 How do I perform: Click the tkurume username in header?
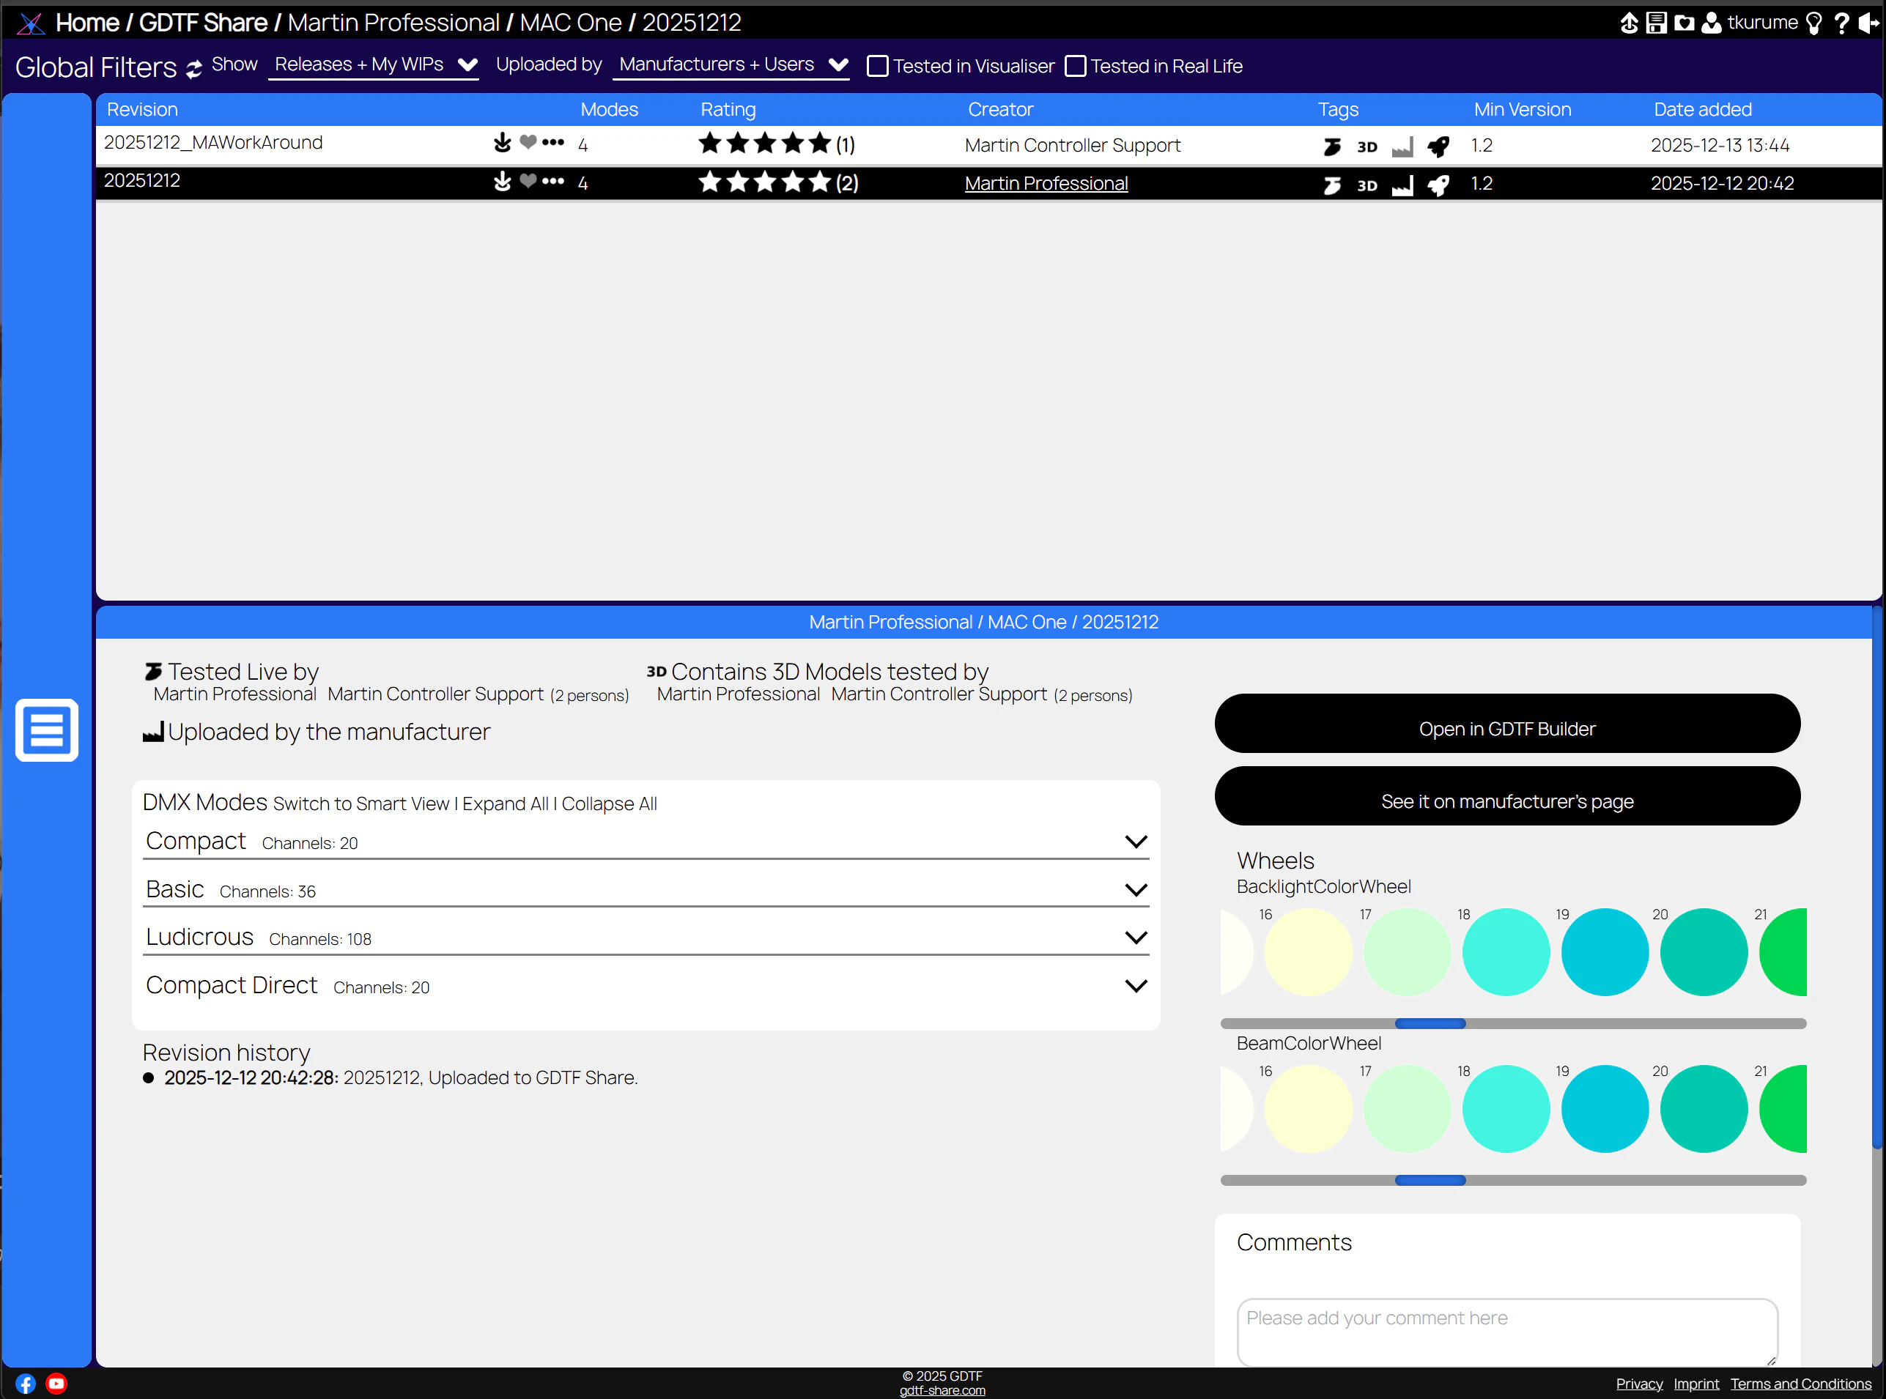pos(1762,23)
